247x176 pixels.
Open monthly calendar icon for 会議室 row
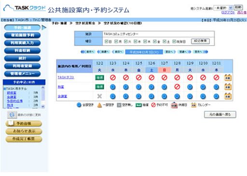(x=228, y=96)
